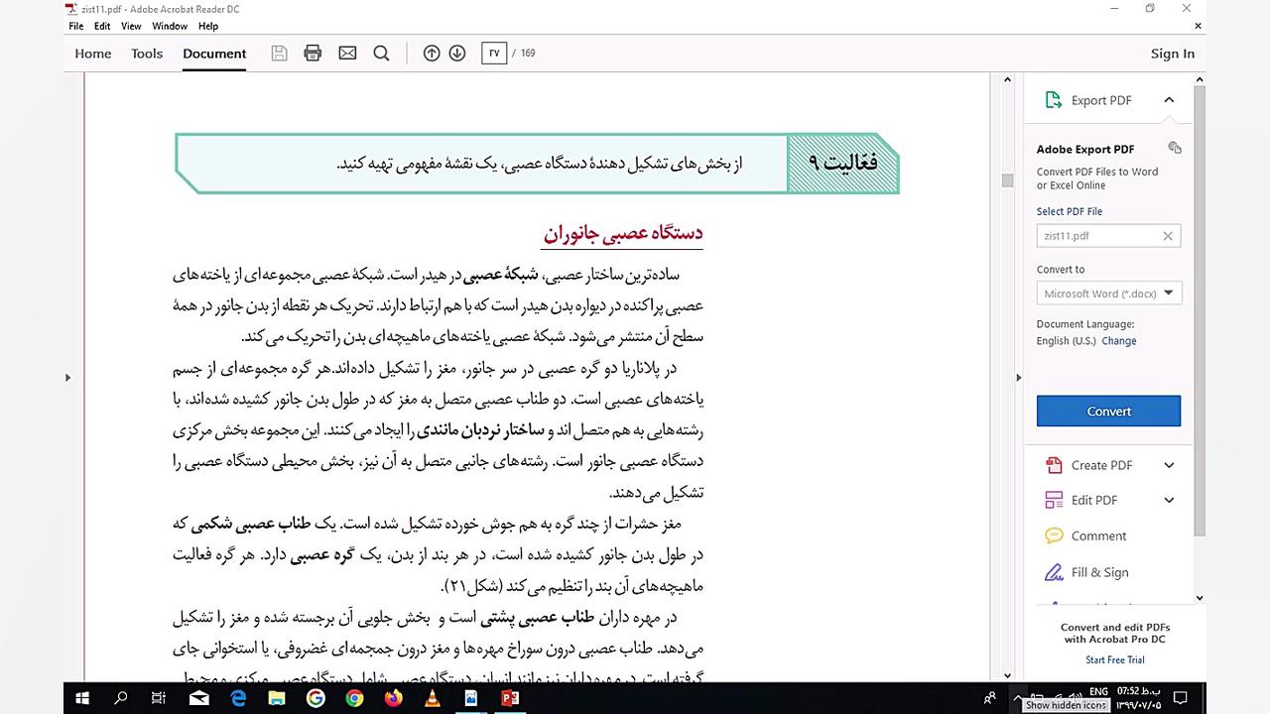Go to the previous page with up arrow

click(x=432, y=53)
